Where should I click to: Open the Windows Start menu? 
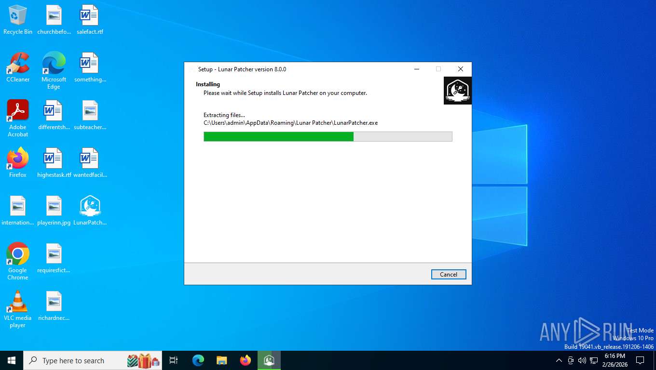coord(12,360)
